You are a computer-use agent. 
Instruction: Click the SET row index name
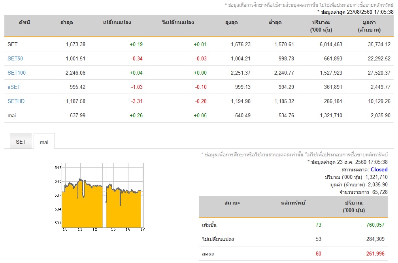pyautogui.click(x=12, y=44)
